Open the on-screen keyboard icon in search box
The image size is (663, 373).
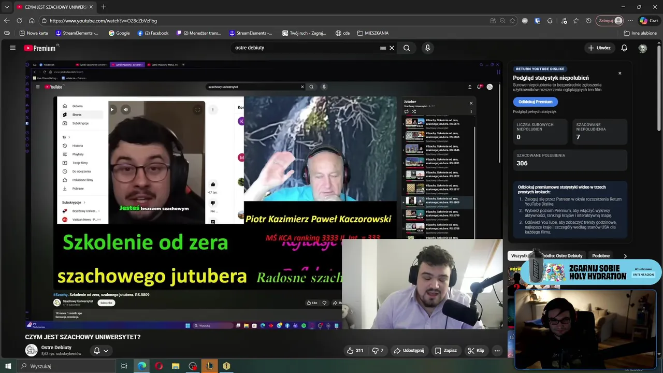tap(383, 48)
